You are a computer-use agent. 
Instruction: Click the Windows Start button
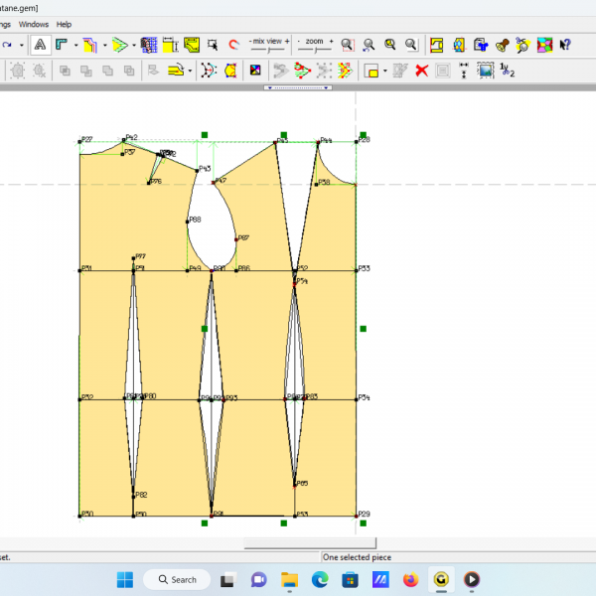(125, 579)
